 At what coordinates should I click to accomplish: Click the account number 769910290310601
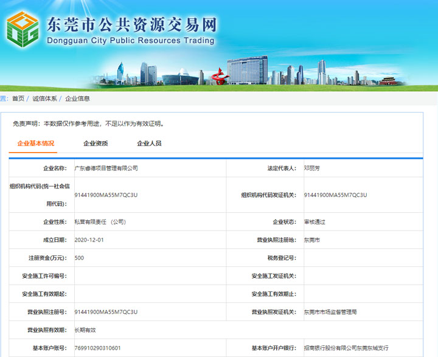click(x=97, y=348)
